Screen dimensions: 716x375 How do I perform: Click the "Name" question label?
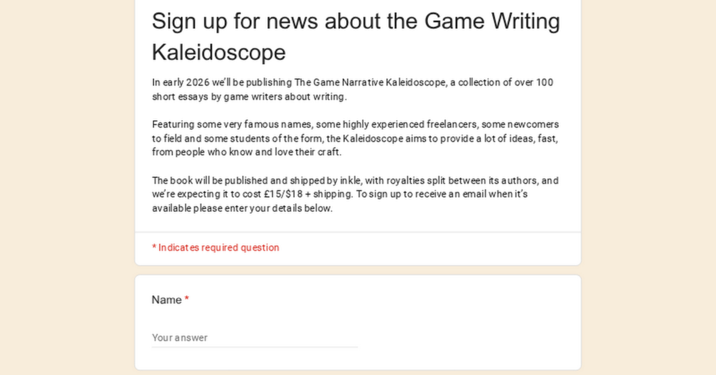(x=166, y=300)
